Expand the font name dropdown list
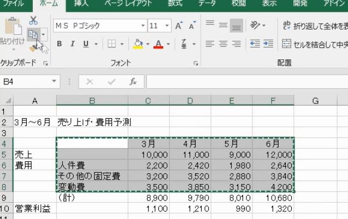This screenshot has width=348, height=219. click(143, 26)
